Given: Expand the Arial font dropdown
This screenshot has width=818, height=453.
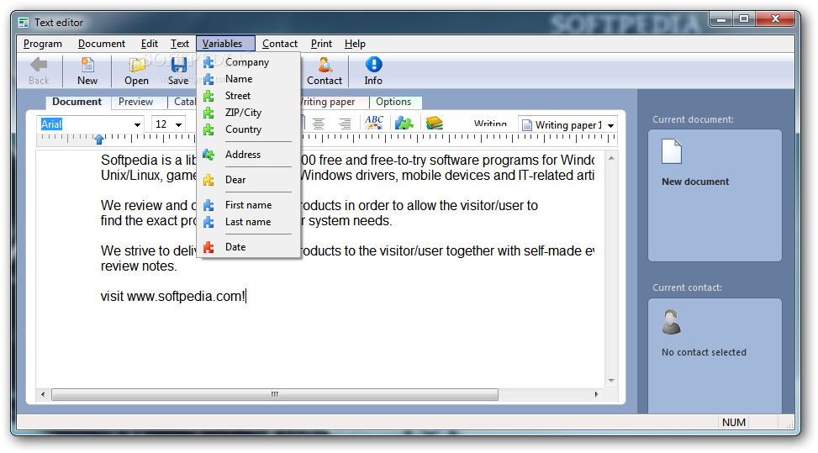Looking at the screenshot, I should [137, 124].
